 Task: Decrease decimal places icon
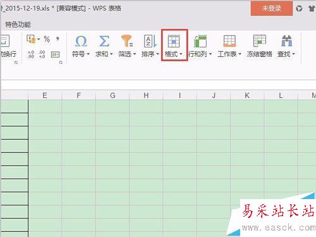(42, 54)
